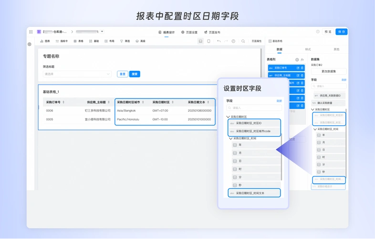Open the 请选择 filter dropdown
Viewport: 375px width, 239px height.
(77, 74)
